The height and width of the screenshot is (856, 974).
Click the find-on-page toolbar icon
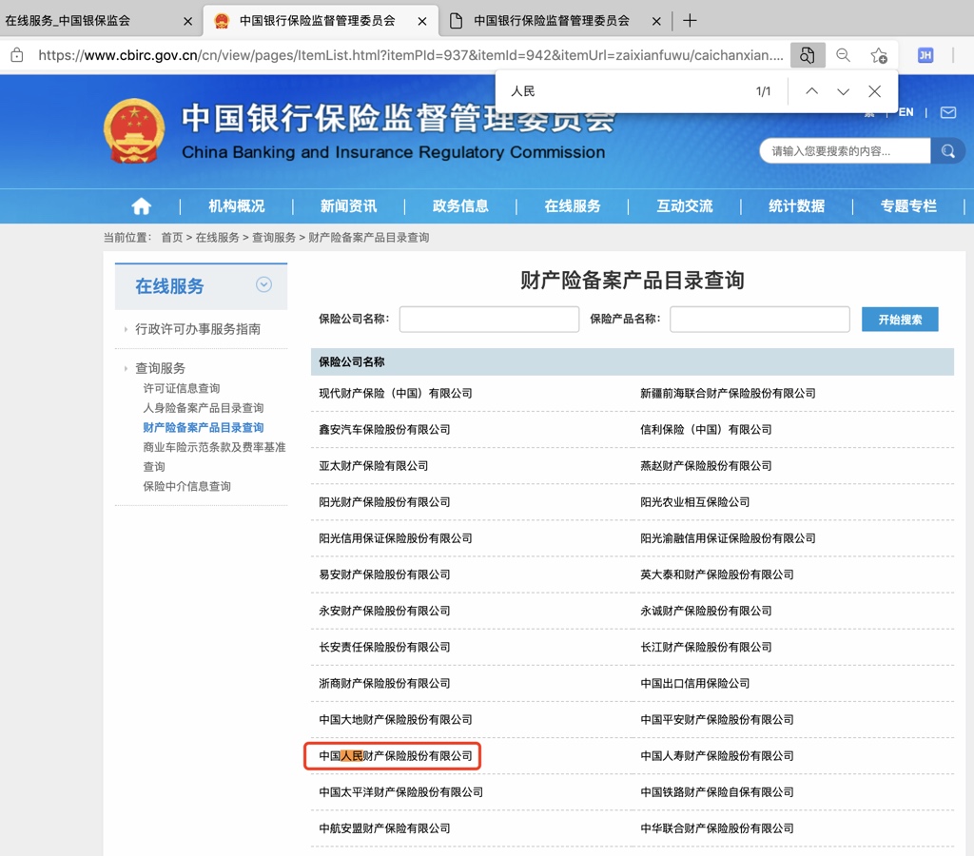click(x=807, y=55)
